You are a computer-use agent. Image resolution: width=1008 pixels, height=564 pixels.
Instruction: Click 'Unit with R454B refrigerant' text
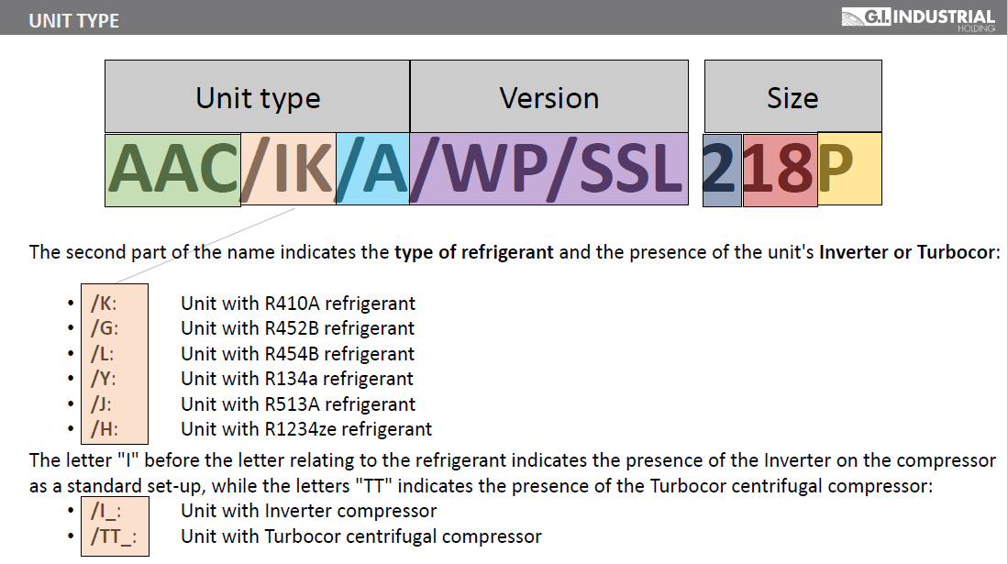click(298, 354)
